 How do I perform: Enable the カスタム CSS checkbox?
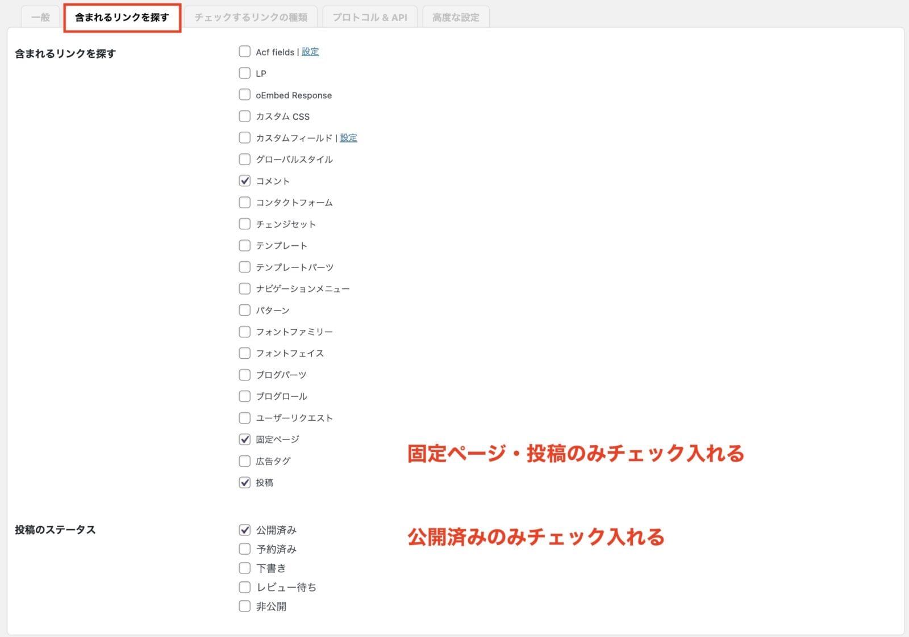click(x=245, y=116)
